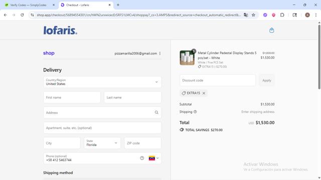Open the Chrome profile avatar

[307, 15]
